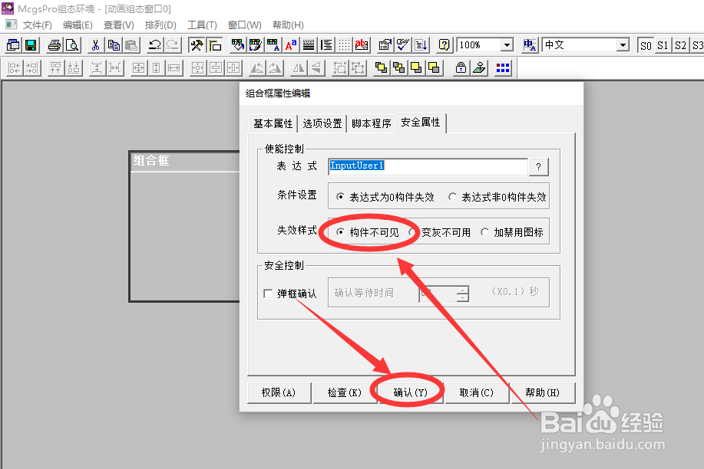704x469 pixels.
Task: Click the workbench window icon
Action: [x=12, y=45]
